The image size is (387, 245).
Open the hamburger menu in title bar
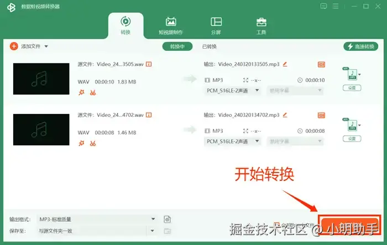(x=336, y=6)
